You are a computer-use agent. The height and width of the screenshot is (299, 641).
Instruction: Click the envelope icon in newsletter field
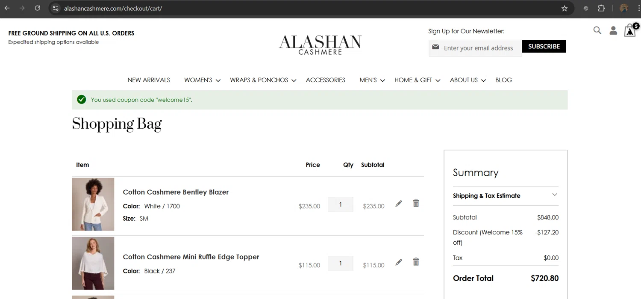tap(435, 47)
